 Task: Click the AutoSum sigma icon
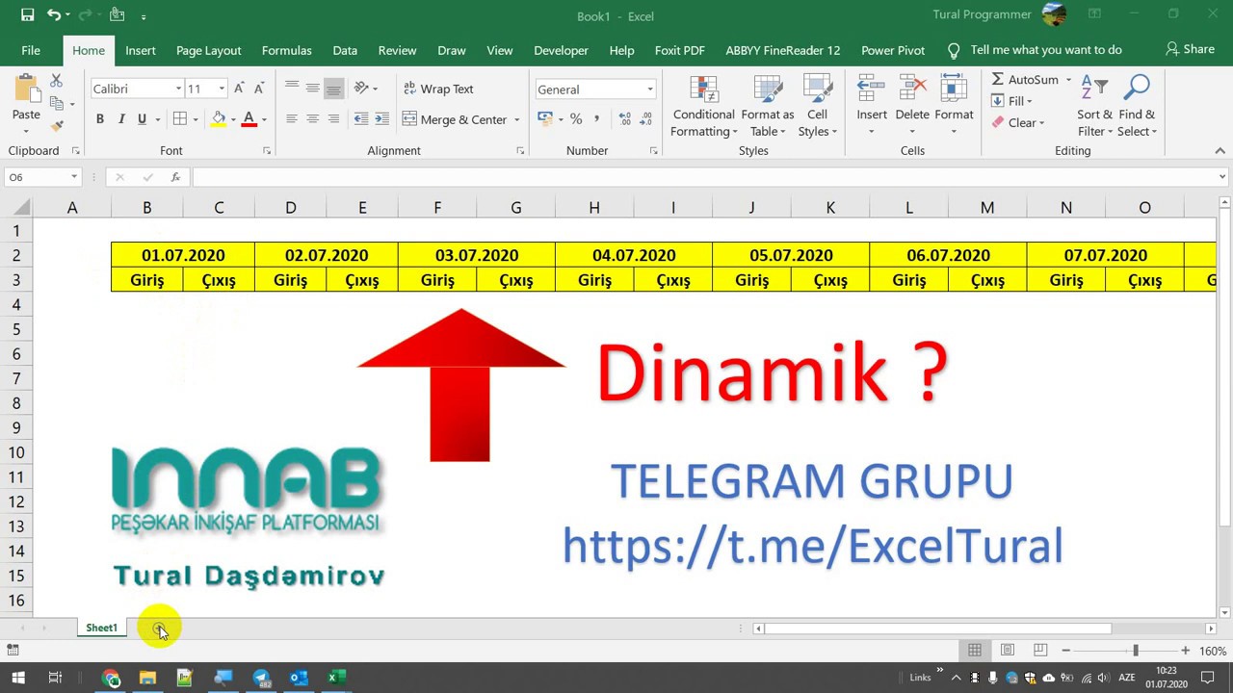[998, 79]
